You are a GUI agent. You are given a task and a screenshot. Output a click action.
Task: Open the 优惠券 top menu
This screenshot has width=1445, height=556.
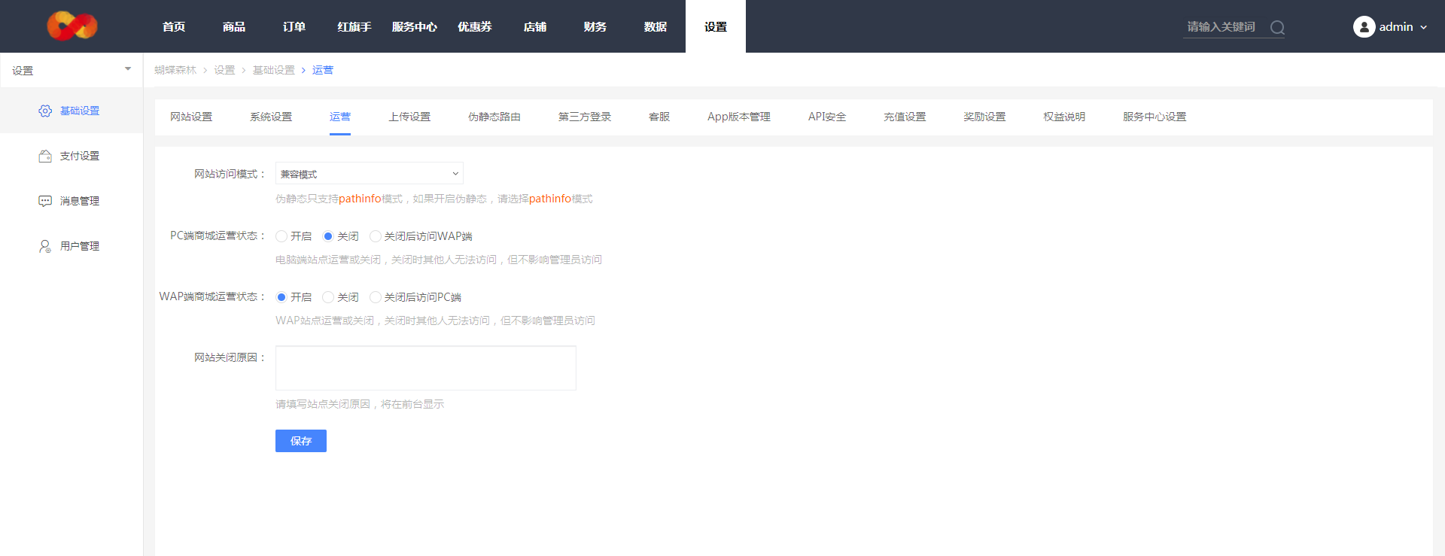(475, 27)
